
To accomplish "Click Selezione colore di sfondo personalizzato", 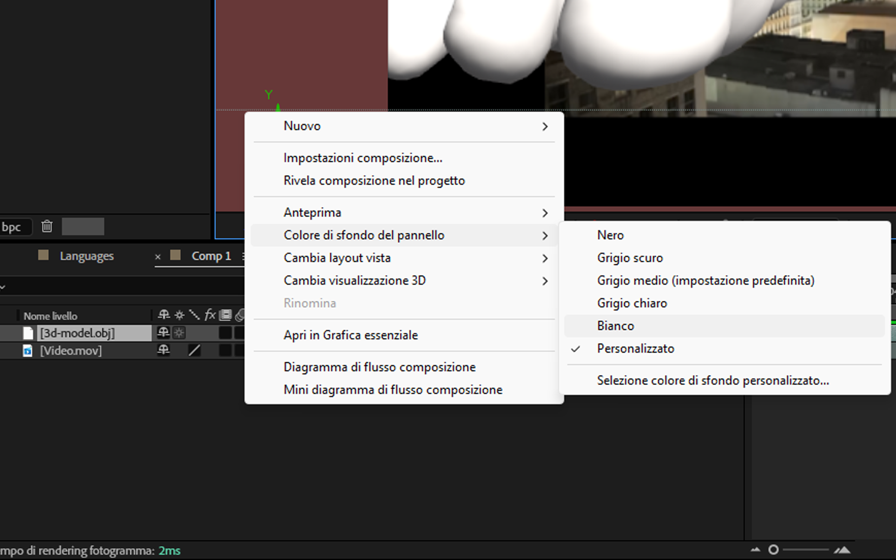I will click(713, 380).
